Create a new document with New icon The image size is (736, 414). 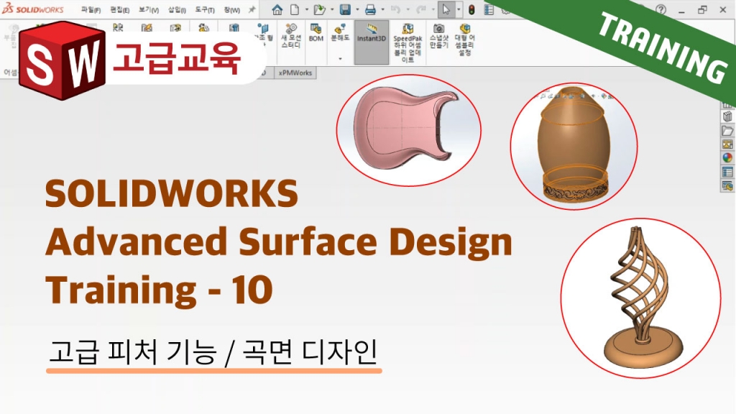point(295,9)
